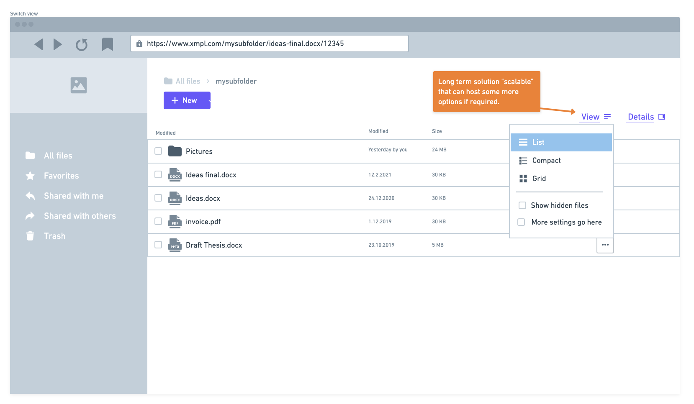The image size is (694, 404).
Task: Click the 5 MB size cell
Action: pyautogui.click(x=438, y=245)
